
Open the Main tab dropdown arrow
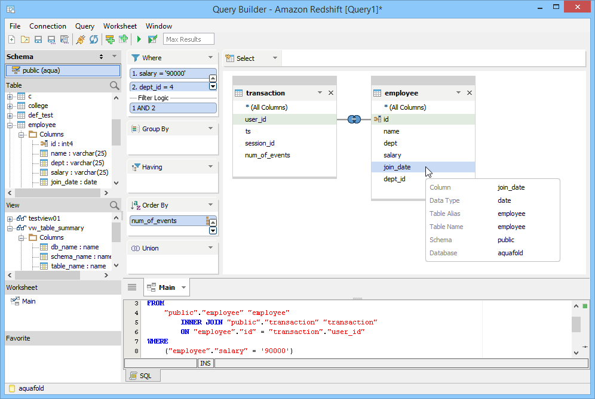click(x=183, y=287)
